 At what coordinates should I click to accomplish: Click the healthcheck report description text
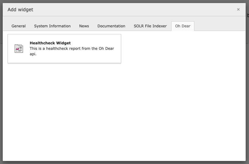point(72,51)
